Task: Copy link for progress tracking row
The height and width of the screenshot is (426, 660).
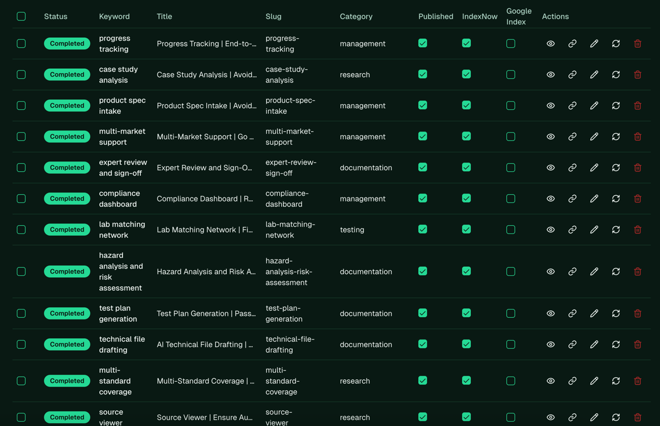Action: (572, 44)
